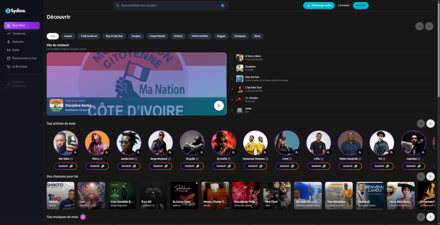This screenshot has height=225, width=440.
Task: Open Tendances in sidebar
Action: (x=22, y=34)
